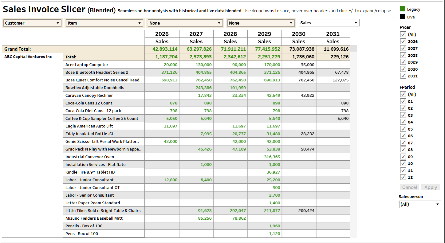This screenshot has width=445, height=243.
Task: Open the Item dimension dropdown
Action: click(x=105, y=23)
